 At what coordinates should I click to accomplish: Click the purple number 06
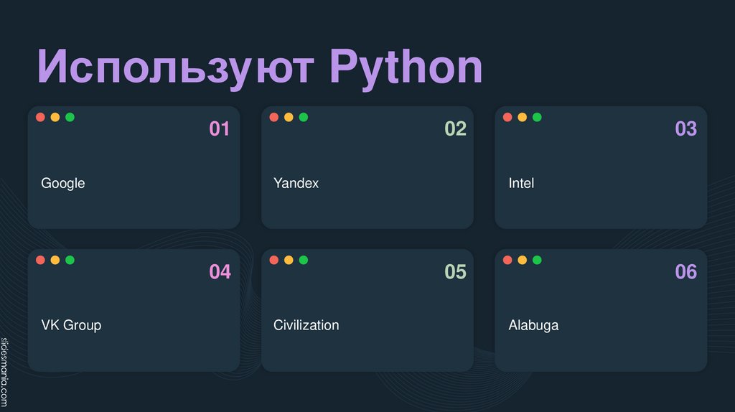pyautogui.click(x=685, y=272)
